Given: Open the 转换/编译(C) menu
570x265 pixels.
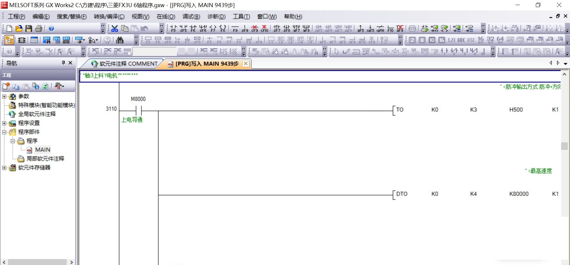Looking at the screenshot, I should (x=109, y=17).
